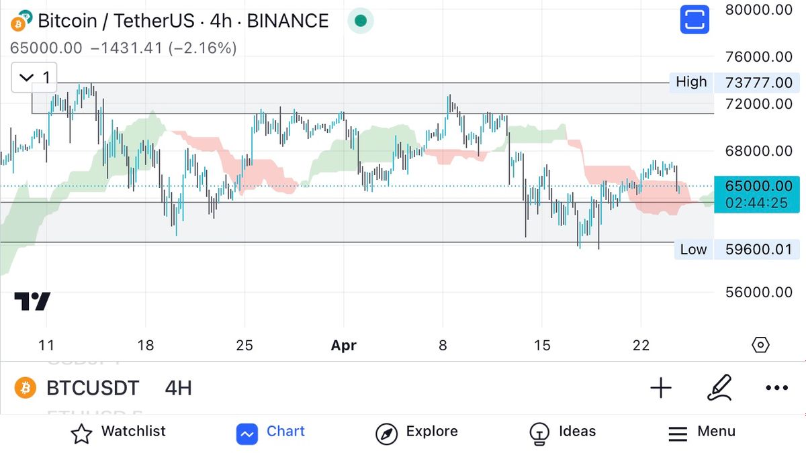
Task: Click the price change −1431.41 (−2.16%)
Action: pos(163,48)
